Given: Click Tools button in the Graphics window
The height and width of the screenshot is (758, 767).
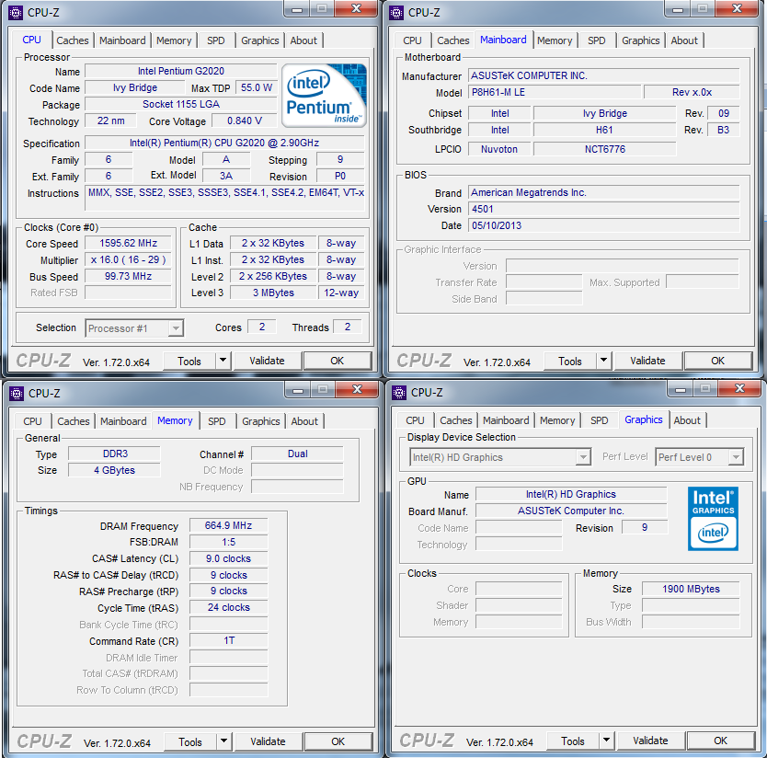Looking at the screenshot, I should tap(572, 741).
